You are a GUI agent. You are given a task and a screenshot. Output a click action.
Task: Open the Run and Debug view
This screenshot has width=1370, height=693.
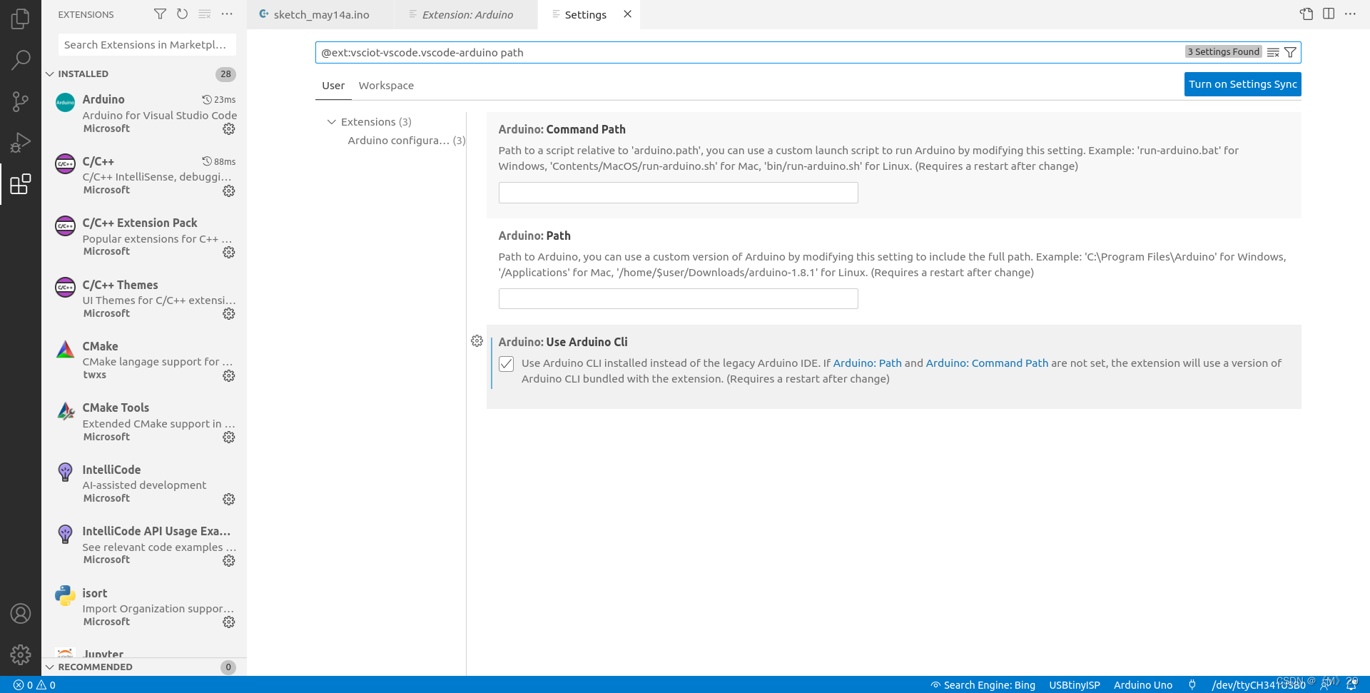pos(21,142)
